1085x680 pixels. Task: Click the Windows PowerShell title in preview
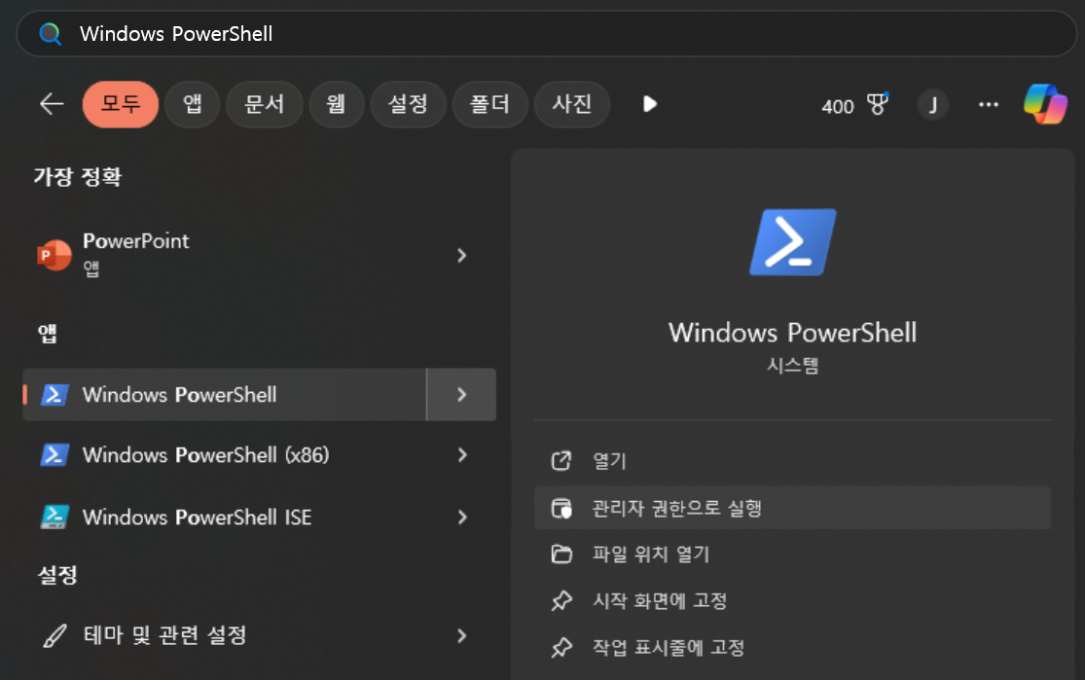point(792,333)
